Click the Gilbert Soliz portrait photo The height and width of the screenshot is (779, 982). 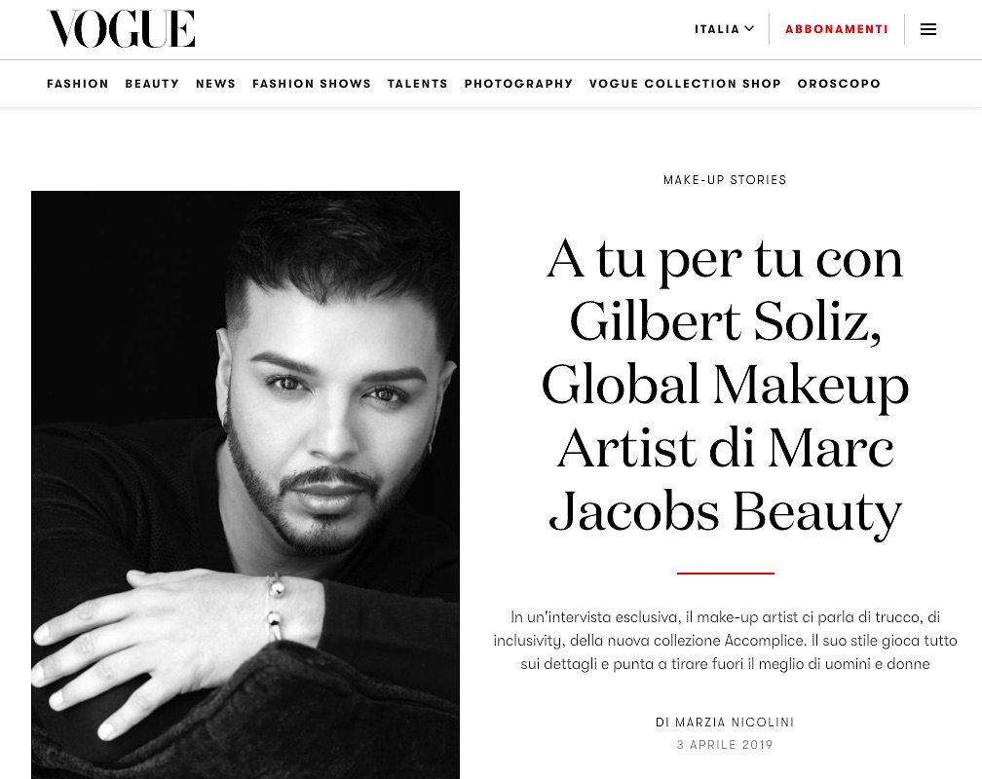point(245,485)
